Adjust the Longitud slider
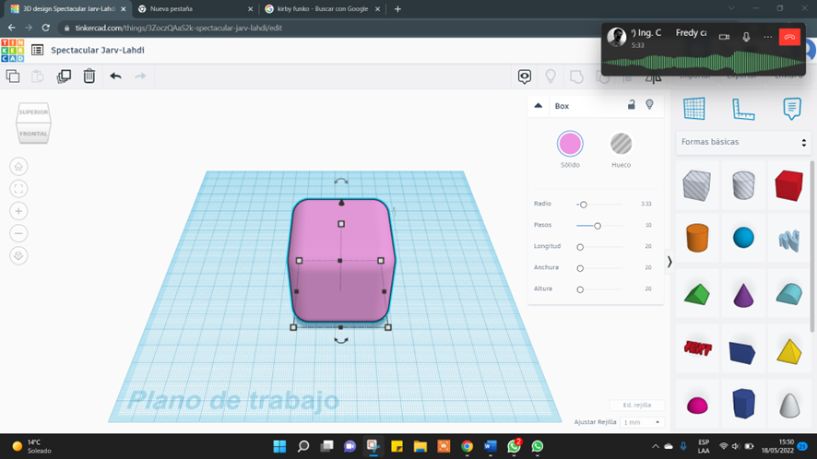The height and width of the screenshot is (459, 817). tap(580, 247)
